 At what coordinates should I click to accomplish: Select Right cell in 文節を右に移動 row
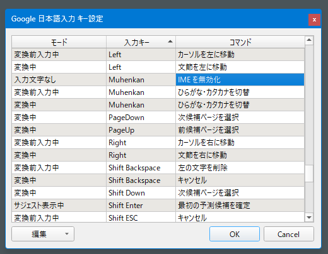tap(141, 155)
